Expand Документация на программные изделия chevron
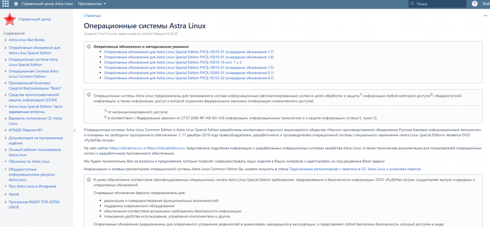 [x=5, y=138]
